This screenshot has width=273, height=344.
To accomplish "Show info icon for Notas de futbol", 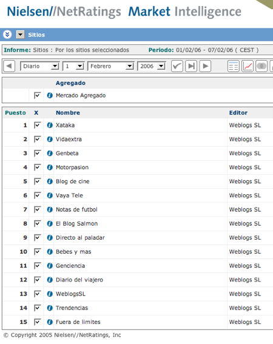I will [50, 209].
